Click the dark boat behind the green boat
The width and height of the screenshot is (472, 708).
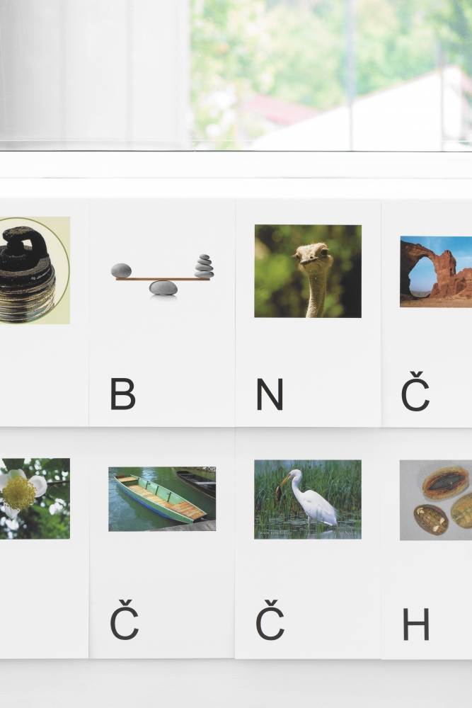[x=196, y=483]
